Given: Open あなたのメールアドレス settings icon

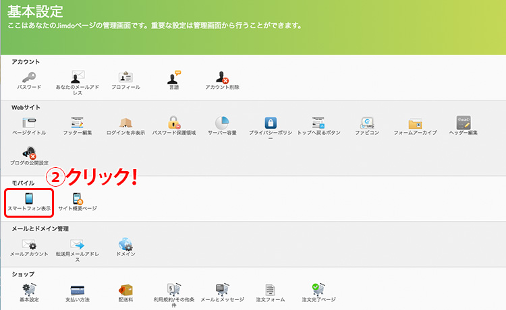Looking at the screenshot, I should click(78, 77).
